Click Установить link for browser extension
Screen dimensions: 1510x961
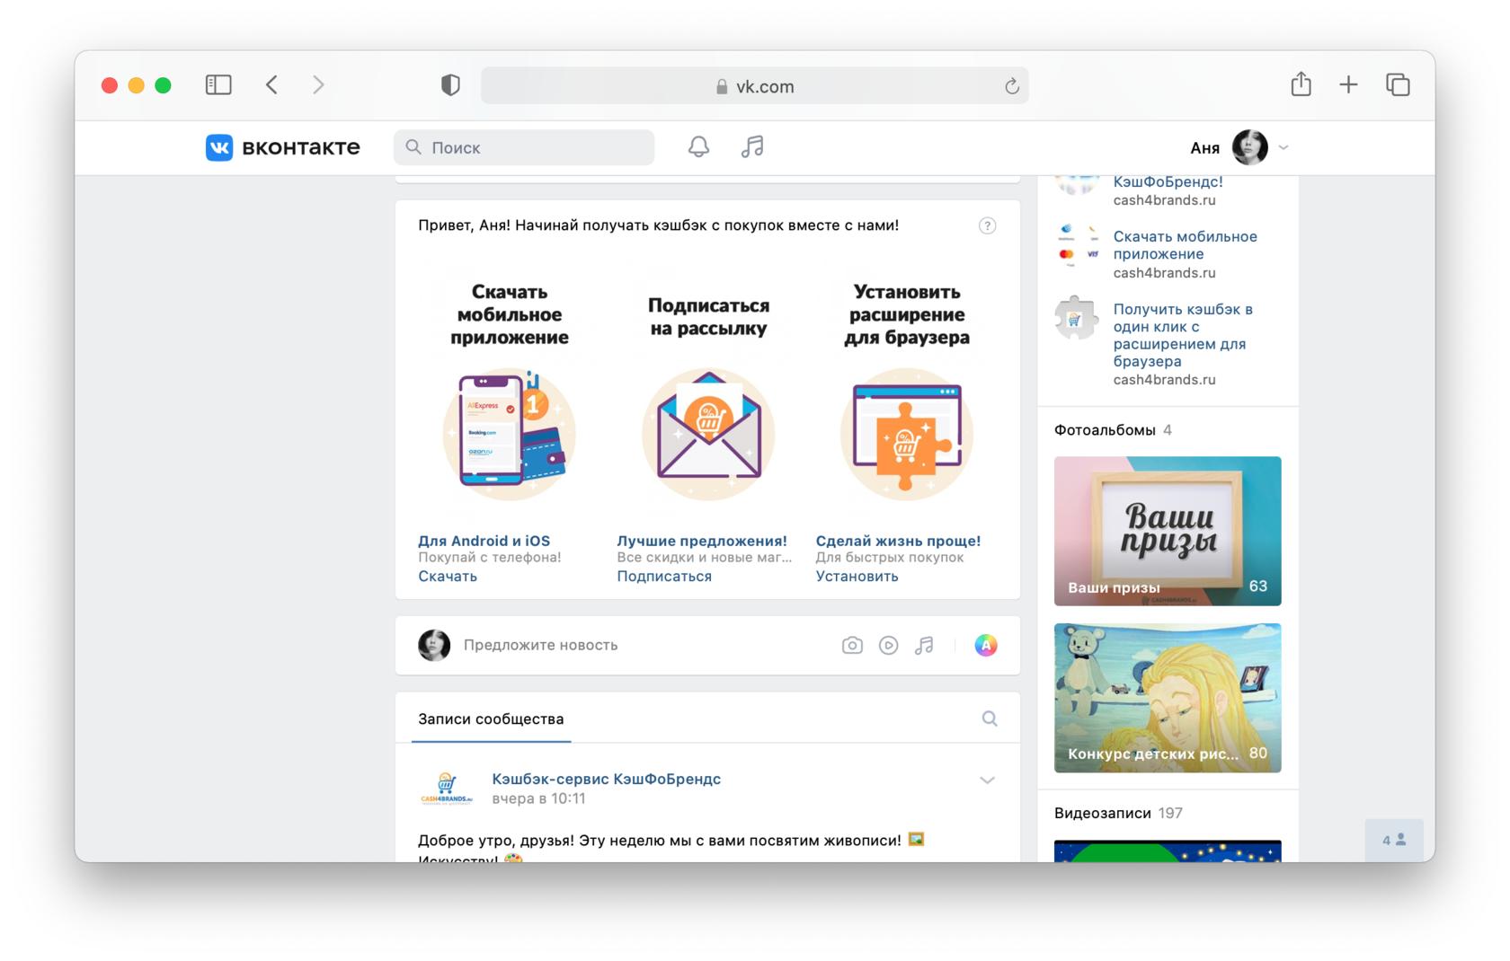tap(857, 577)
